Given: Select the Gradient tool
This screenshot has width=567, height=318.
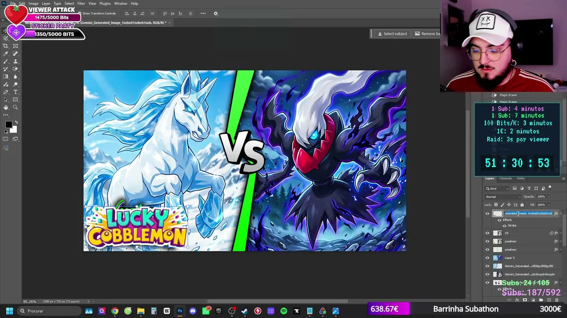Looking at the screenshot, I should click(6, 77).
